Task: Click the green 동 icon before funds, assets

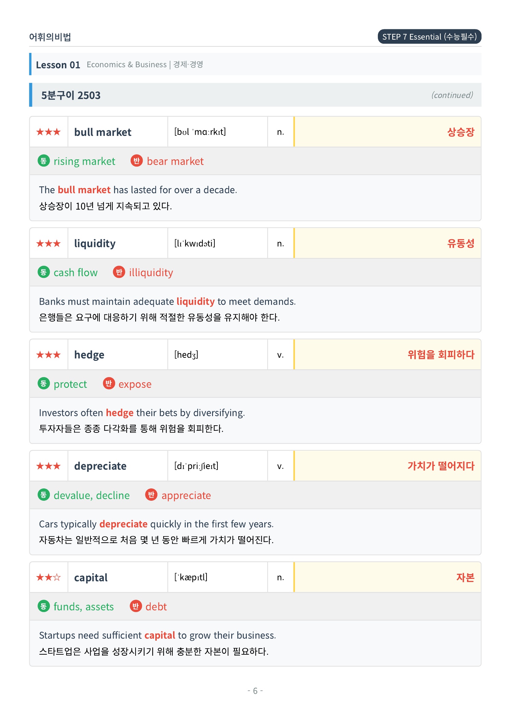Action: 43,606
